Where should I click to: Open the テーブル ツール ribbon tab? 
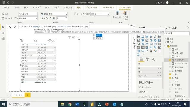(108, 7)
